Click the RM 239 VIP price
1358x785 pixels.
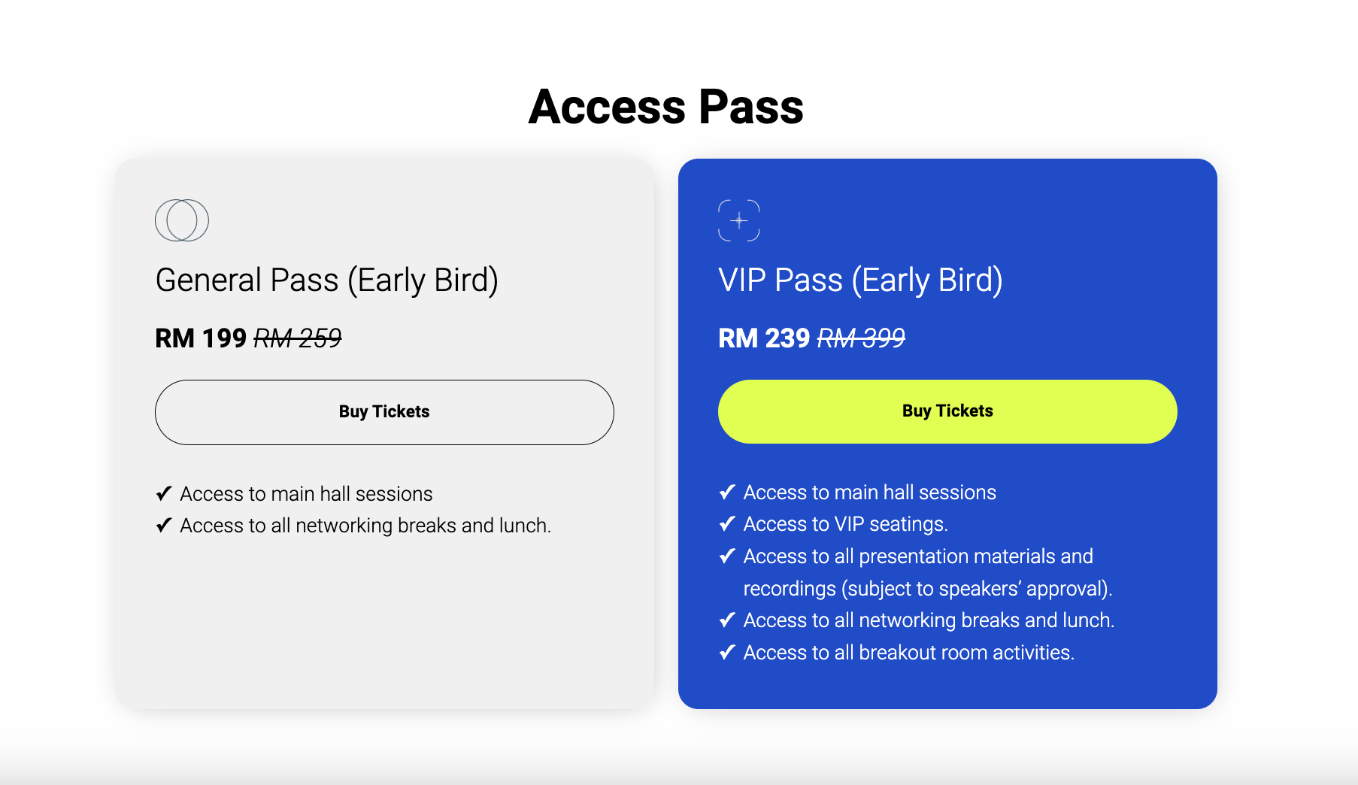764,338
